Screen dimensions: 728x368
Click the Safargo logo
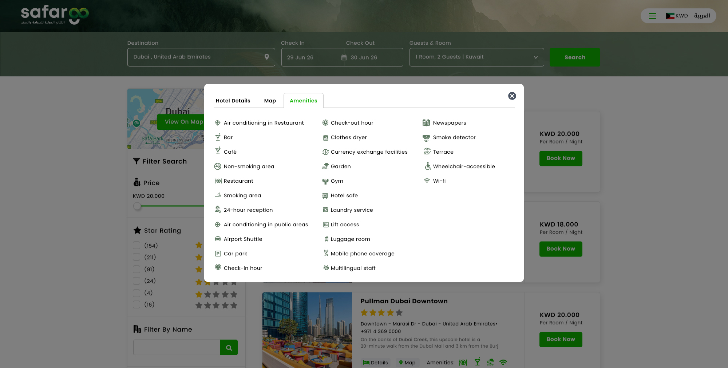[x=55, y=15]
